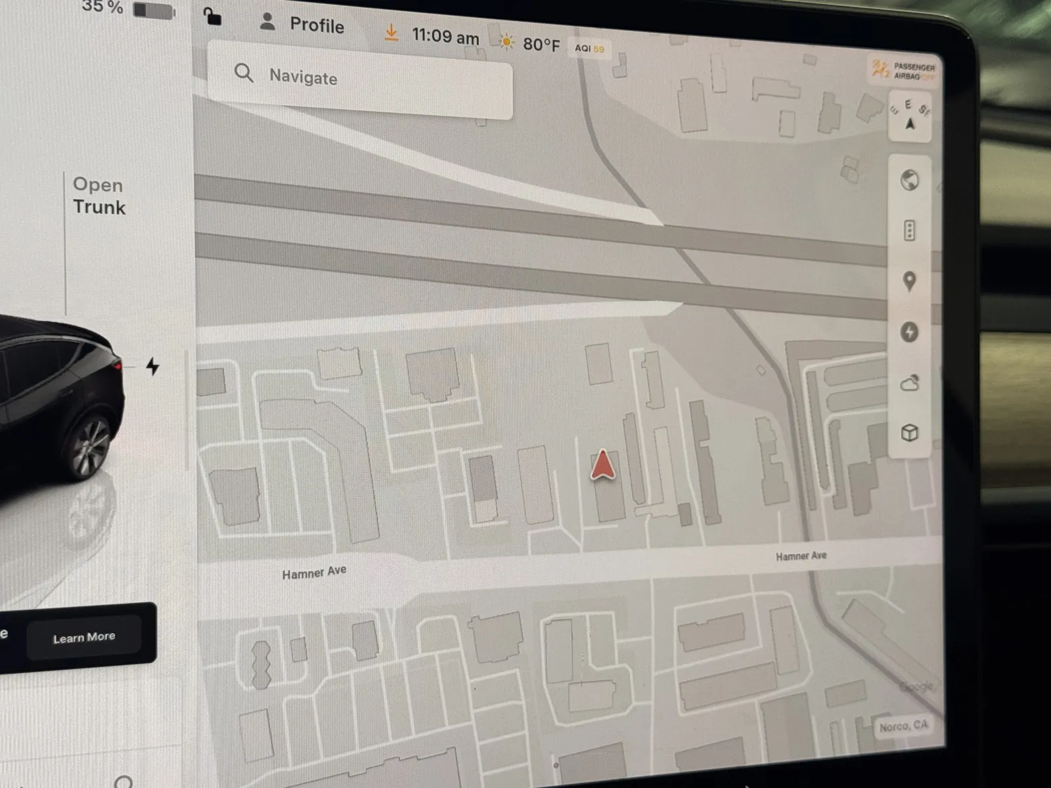The image size is (1051, 788).
Task: Tap the magnifier search icon
Action: coord(244,72)
